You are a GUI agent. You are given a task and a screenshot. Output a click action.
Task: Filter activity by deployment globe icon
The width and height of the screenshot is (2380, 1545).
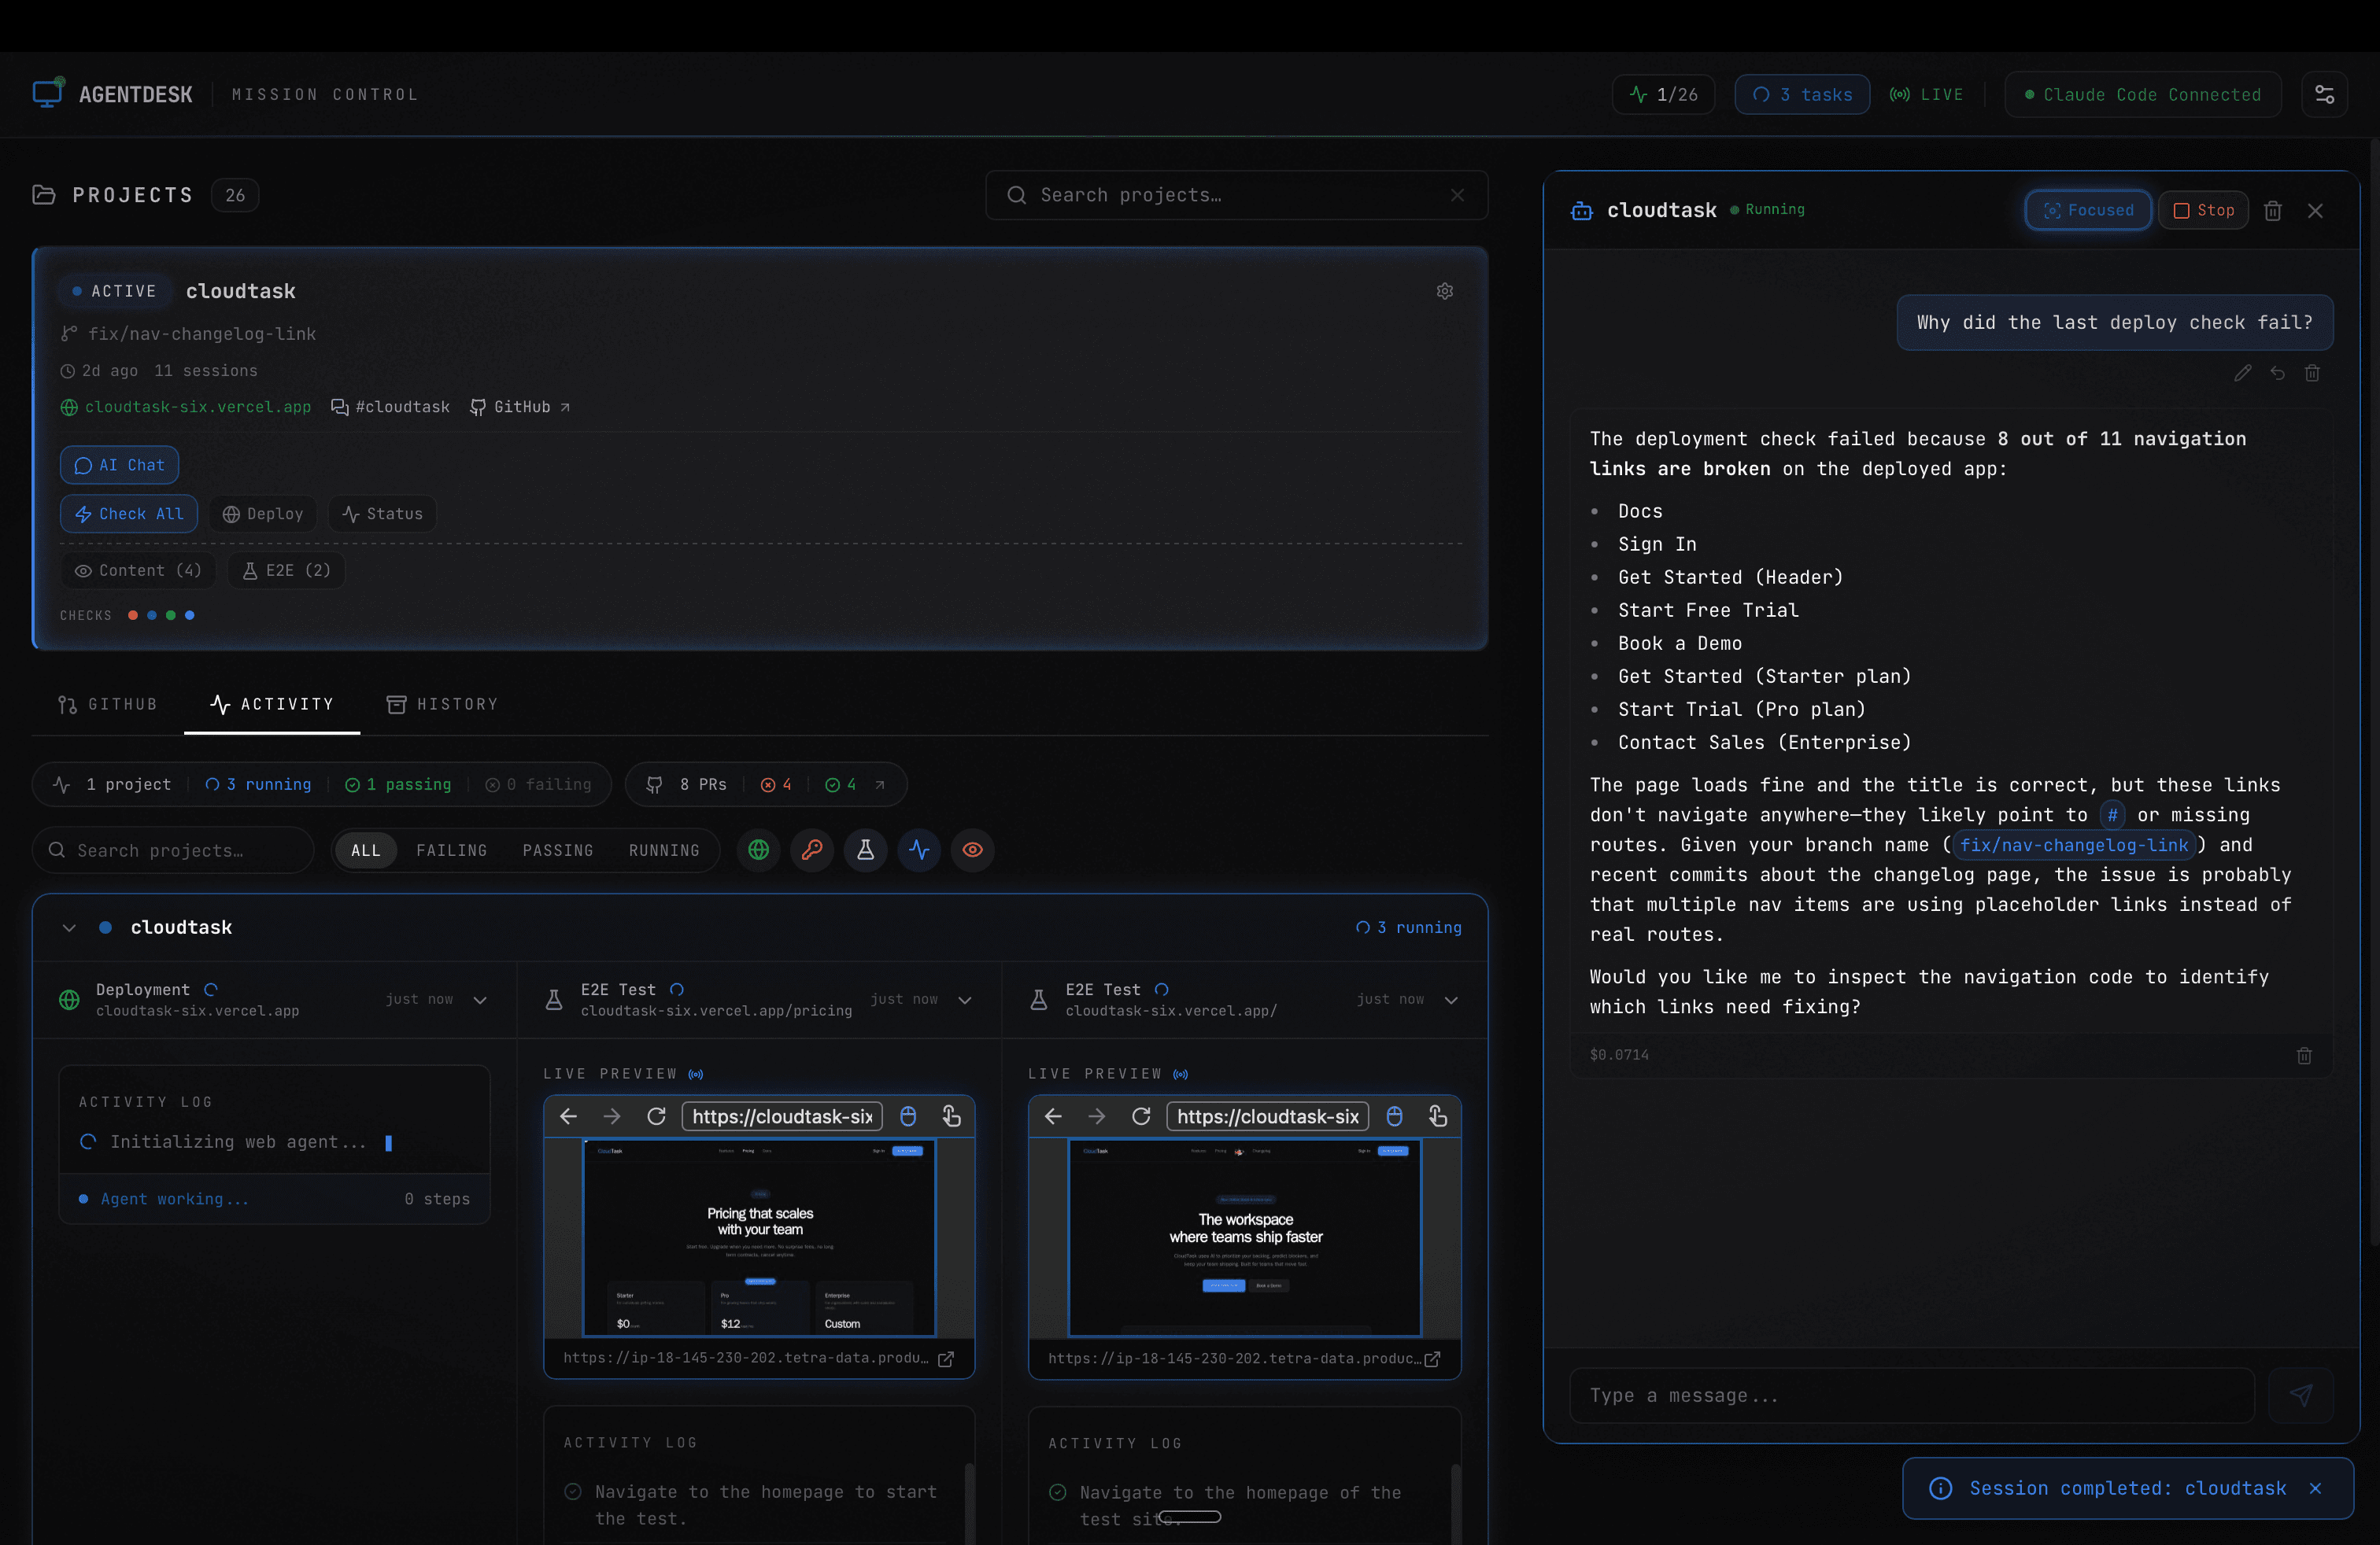pyautogui.click(x=759, y=850)
